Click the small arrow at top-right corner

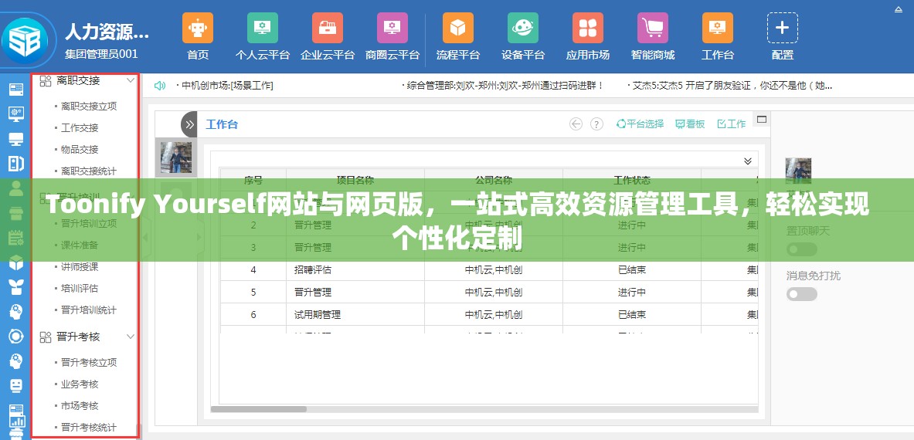point(899,8)
